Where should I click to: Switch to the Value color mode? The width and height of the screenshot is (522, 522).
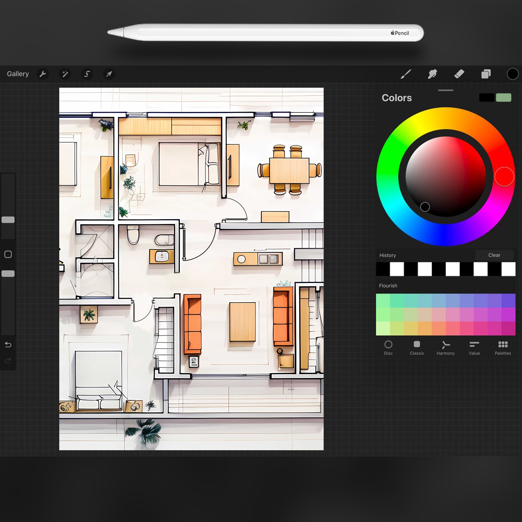(x=474, y=348)
